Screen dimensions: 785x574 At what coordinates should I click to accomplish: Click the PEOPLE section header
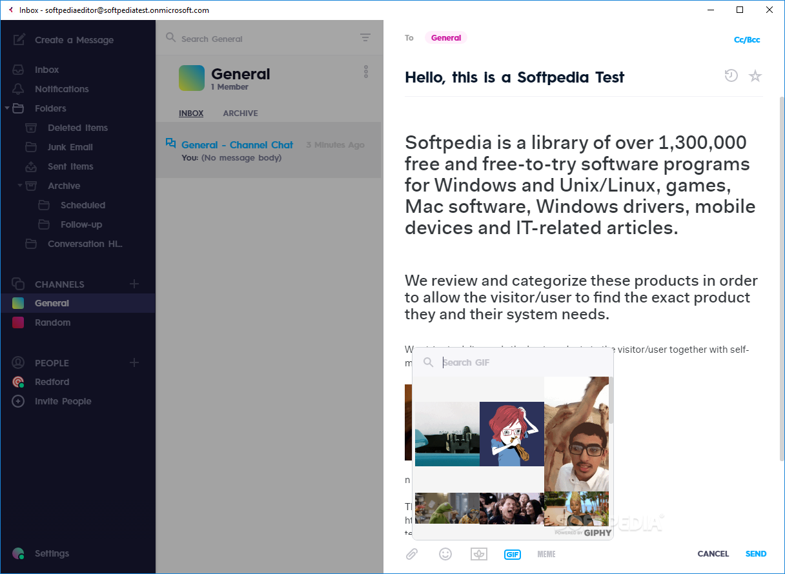point(52,363)
